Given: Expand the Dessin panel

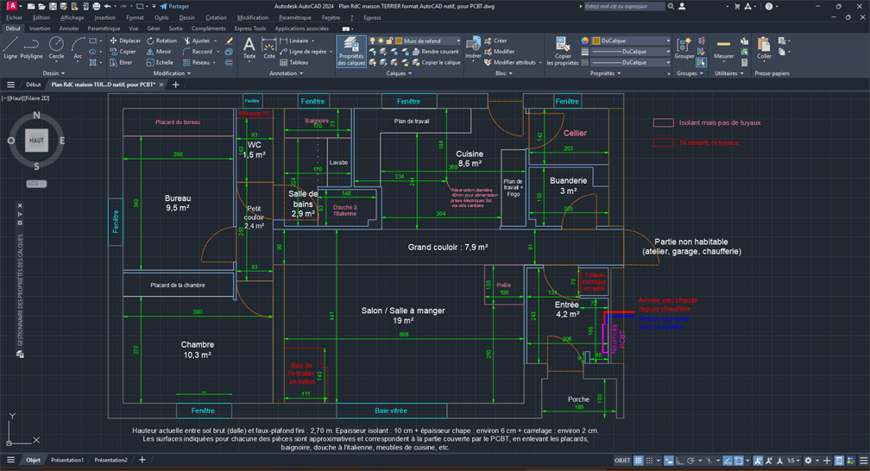Looking at the screenshot, I should click(x=54, y=73).
